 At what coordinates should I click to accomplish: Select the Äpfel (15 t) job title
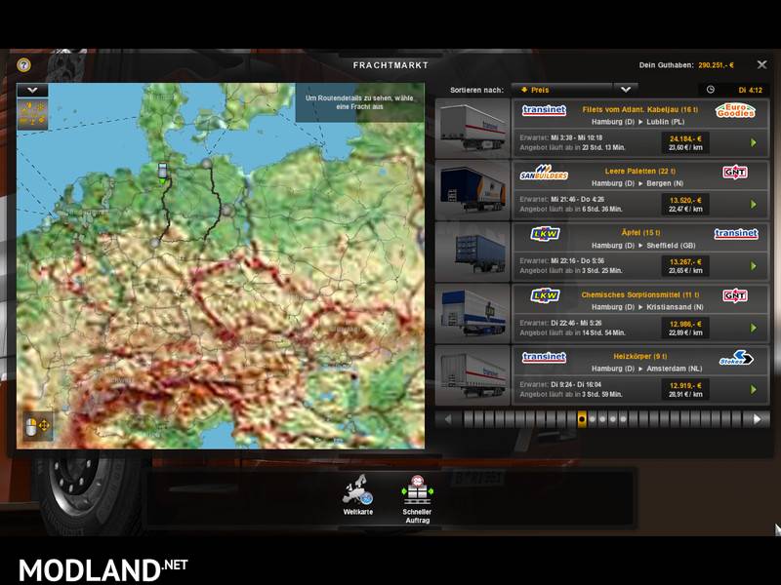(x=640, y=233)
